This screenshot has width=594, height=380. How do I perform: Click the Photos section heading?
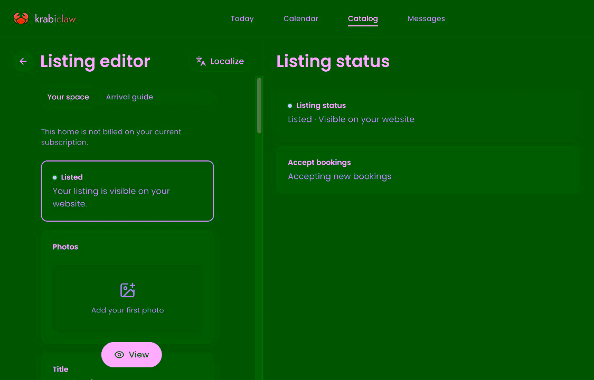(65, 247)
